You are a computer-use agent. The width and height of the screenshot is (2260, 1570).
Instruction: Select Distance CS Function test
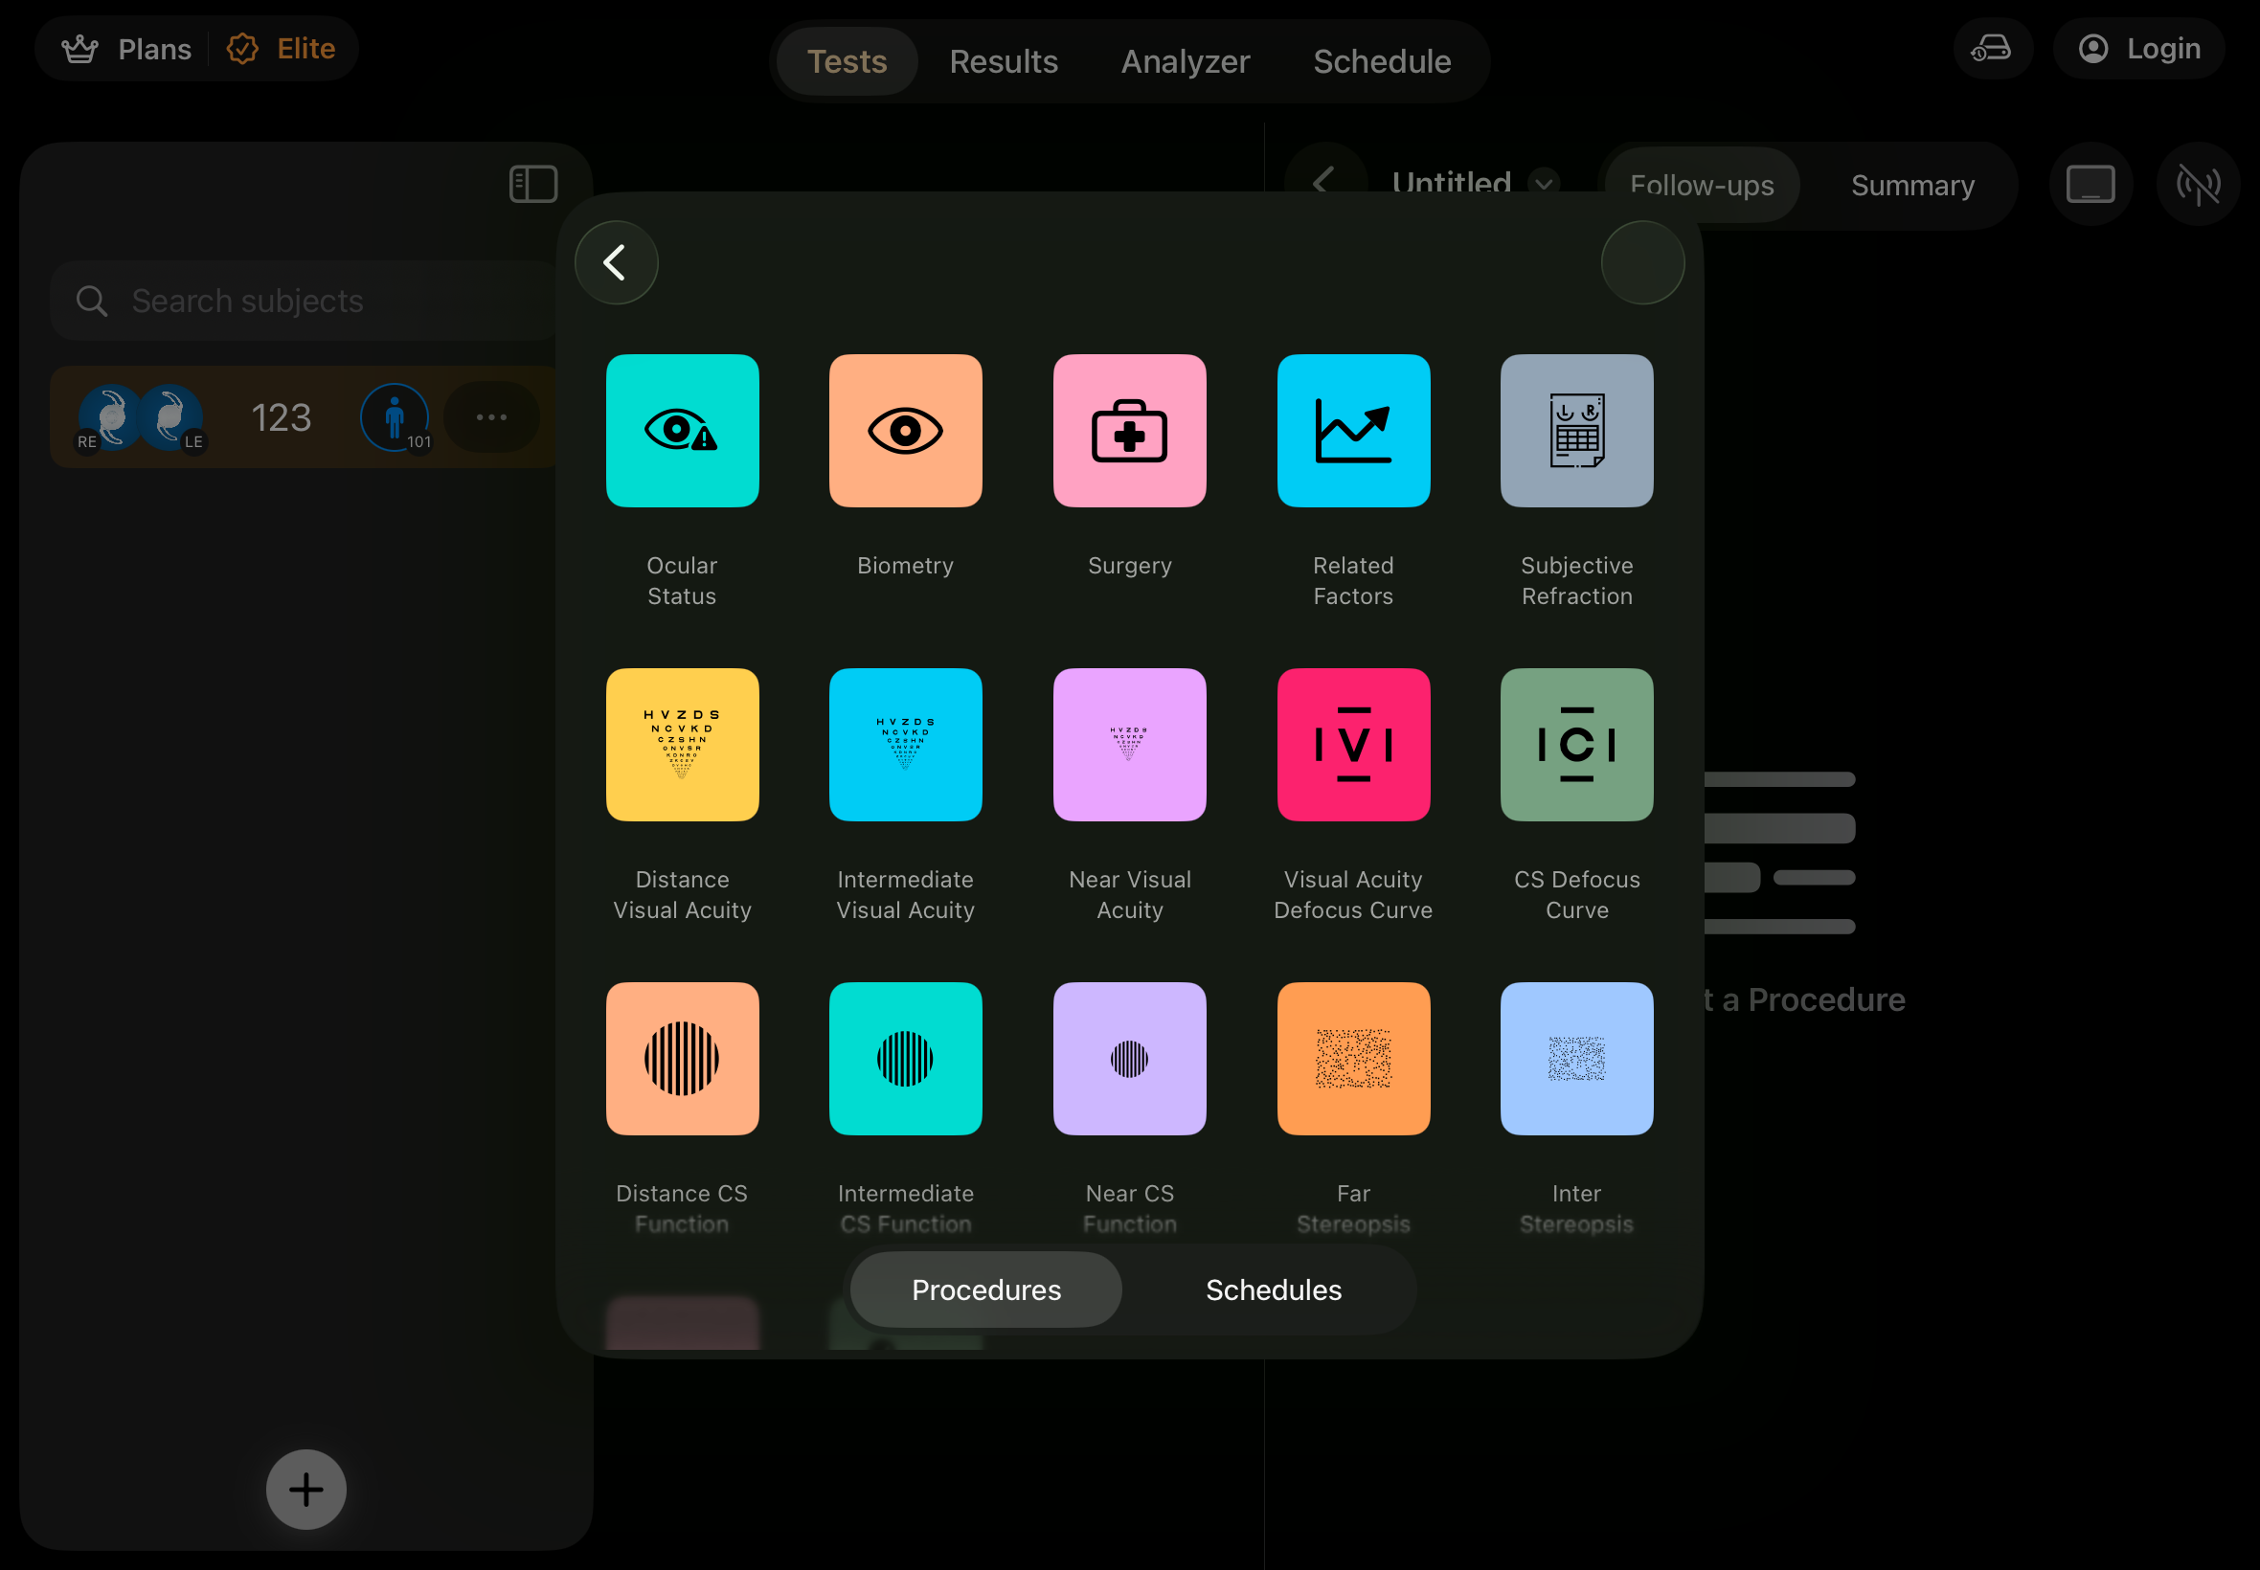click(682, 1059)
